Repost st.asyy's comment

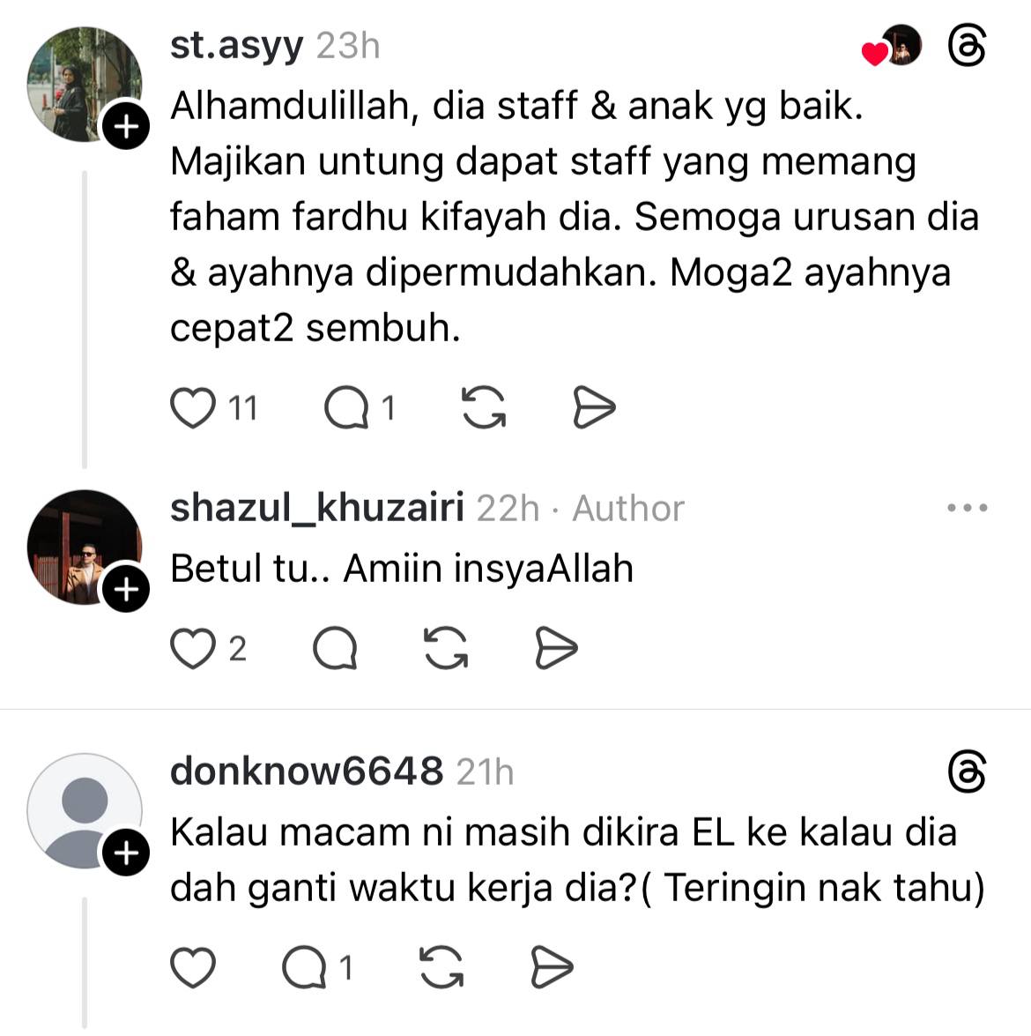(484, 407)
